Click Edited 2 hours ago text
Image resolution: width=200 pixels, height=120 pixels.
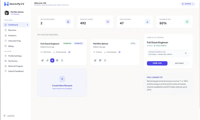(x=47, y=47)
